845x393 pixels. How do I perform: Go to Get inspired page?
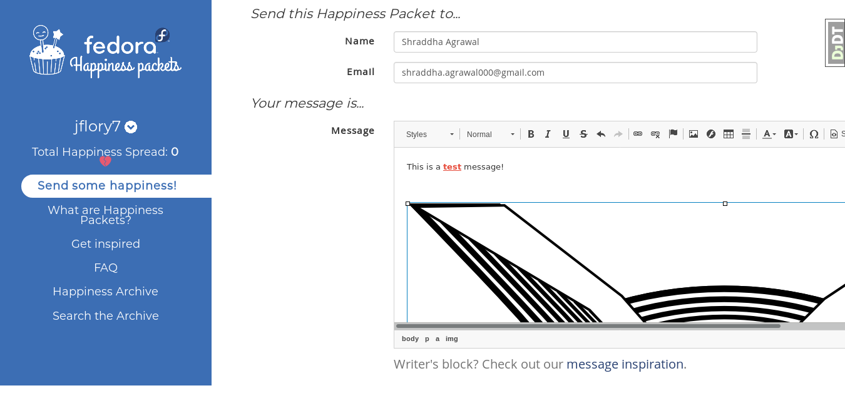106,244
